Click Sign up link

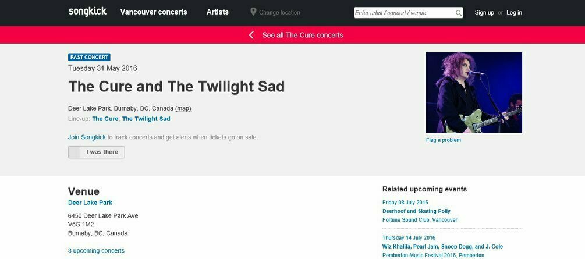[x=484, y=12]
